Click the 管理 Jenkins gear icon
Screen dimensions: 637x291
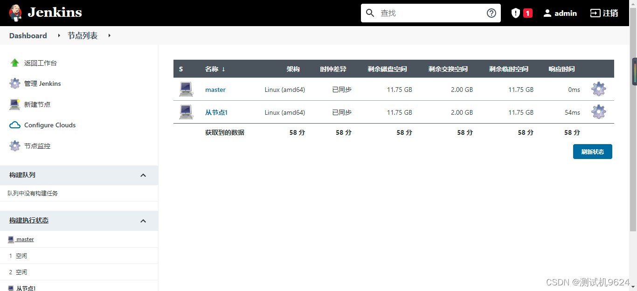[x=14, y=83]
